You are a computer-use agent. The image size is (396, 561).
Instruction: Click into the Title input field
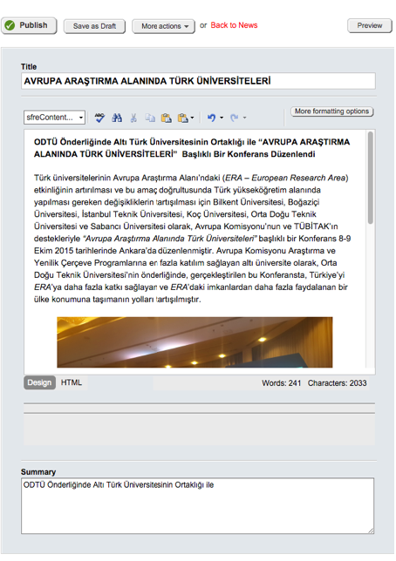(198, 81)
